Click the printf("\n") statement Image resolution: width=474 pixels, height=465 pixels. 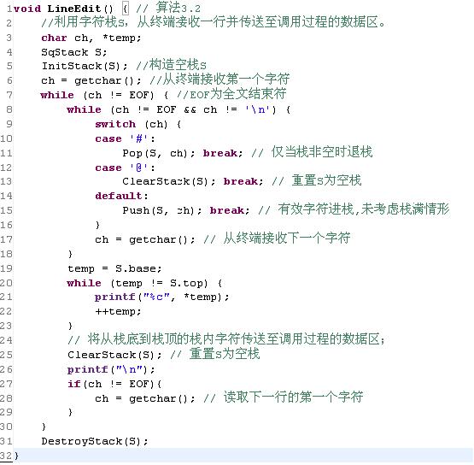[x=111, y=369]
